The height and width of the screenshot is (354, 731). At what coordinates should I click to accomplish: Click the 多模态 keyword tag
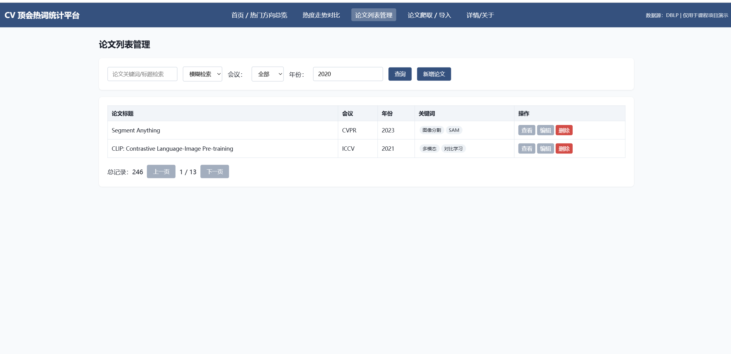tap(430, 149)
